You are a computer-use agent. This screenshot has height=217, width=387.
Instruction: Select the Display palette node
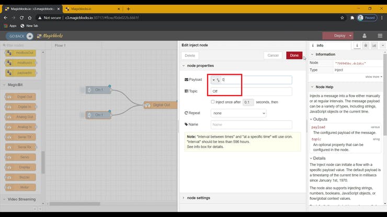point(20,167)
